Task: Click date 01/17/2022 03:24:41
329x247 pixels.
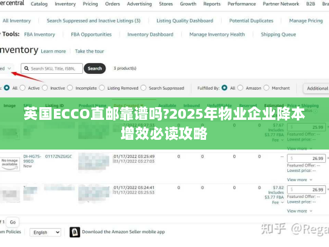Action: coord(134,188)
